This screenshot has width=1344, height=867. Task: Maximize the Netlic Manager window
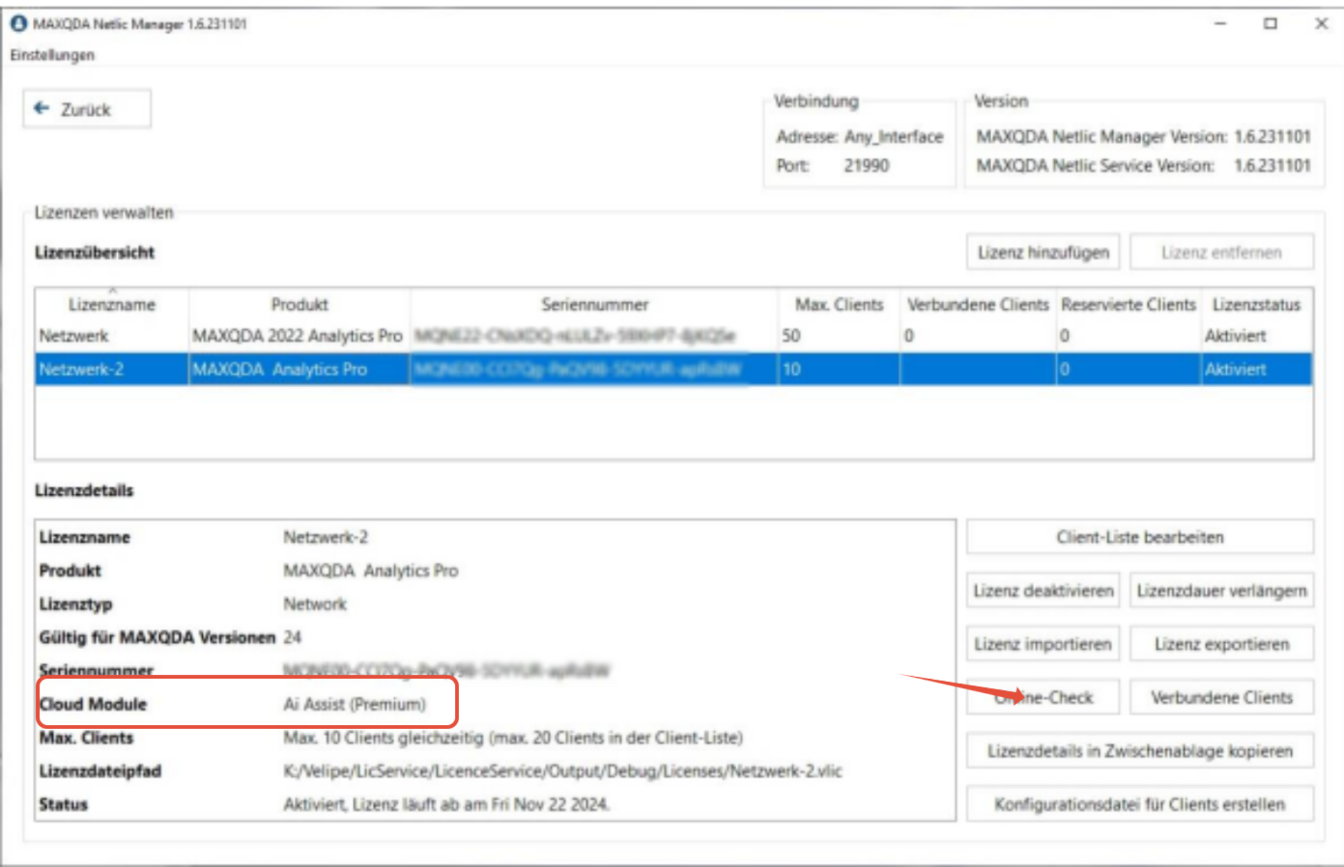1270,24
